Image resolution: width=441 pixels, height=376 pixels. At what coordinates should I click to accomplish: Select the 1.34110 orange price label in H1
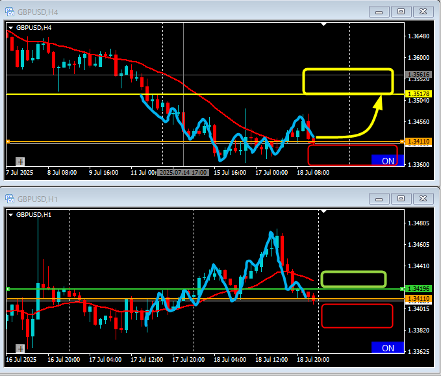click(418, 299)
